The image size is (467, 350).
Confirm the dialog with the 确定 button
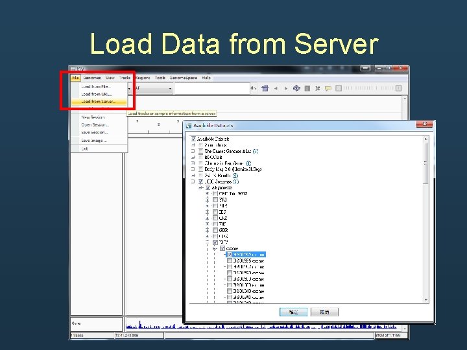pos(293,312)
